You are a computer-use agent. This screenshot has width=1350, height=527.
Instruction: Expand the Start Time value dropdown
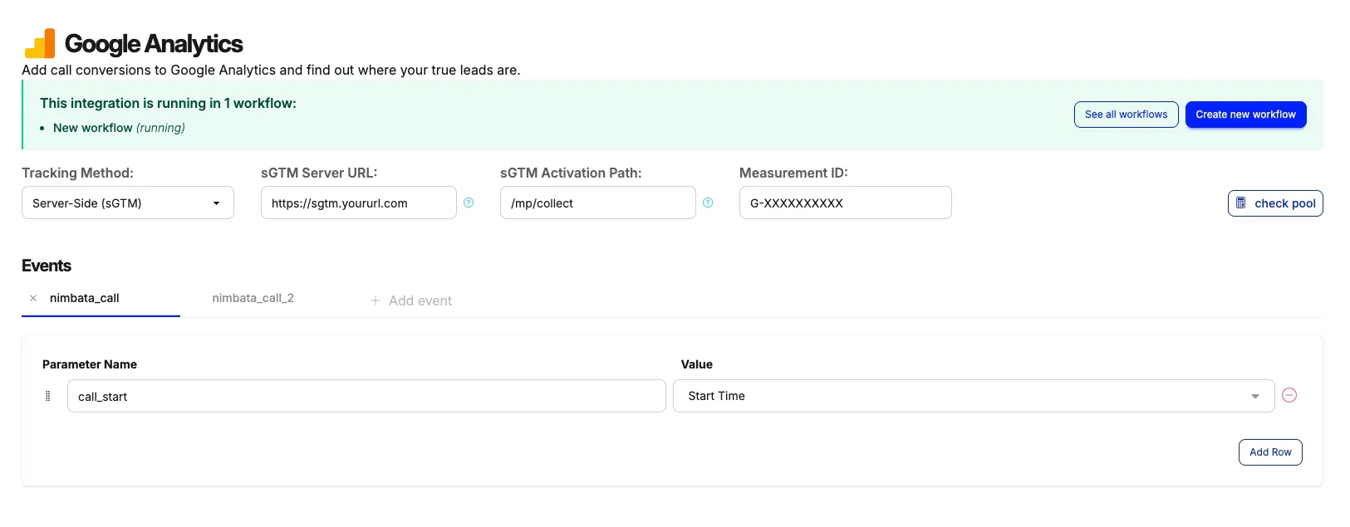[974, 396]
